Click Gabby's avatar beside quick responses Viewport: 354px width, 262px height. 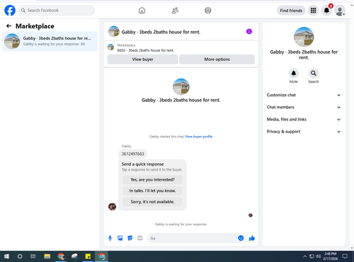pos(112,207)
